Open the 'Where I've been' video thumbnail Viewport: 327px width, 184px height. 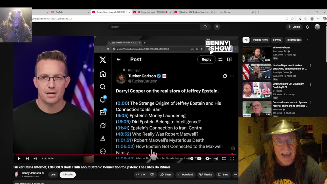click(x=257, y=54)
